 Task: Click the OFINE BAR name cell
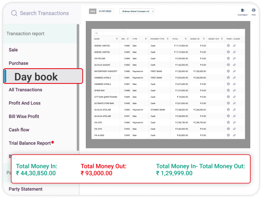click(x=99, y=90)
